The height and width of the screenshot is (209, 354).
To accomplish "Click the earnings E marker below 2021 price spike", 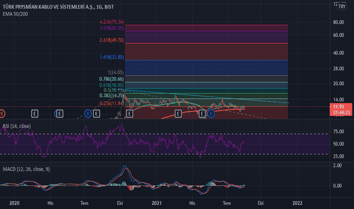I will [x=178, y=114].
